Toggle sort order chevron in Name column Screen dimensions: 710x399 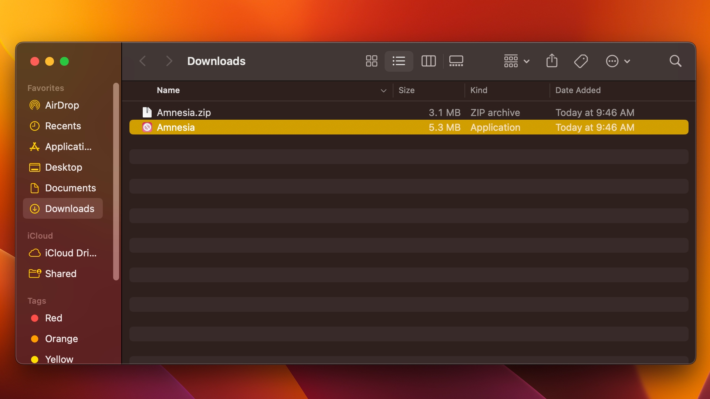[383, 91]
